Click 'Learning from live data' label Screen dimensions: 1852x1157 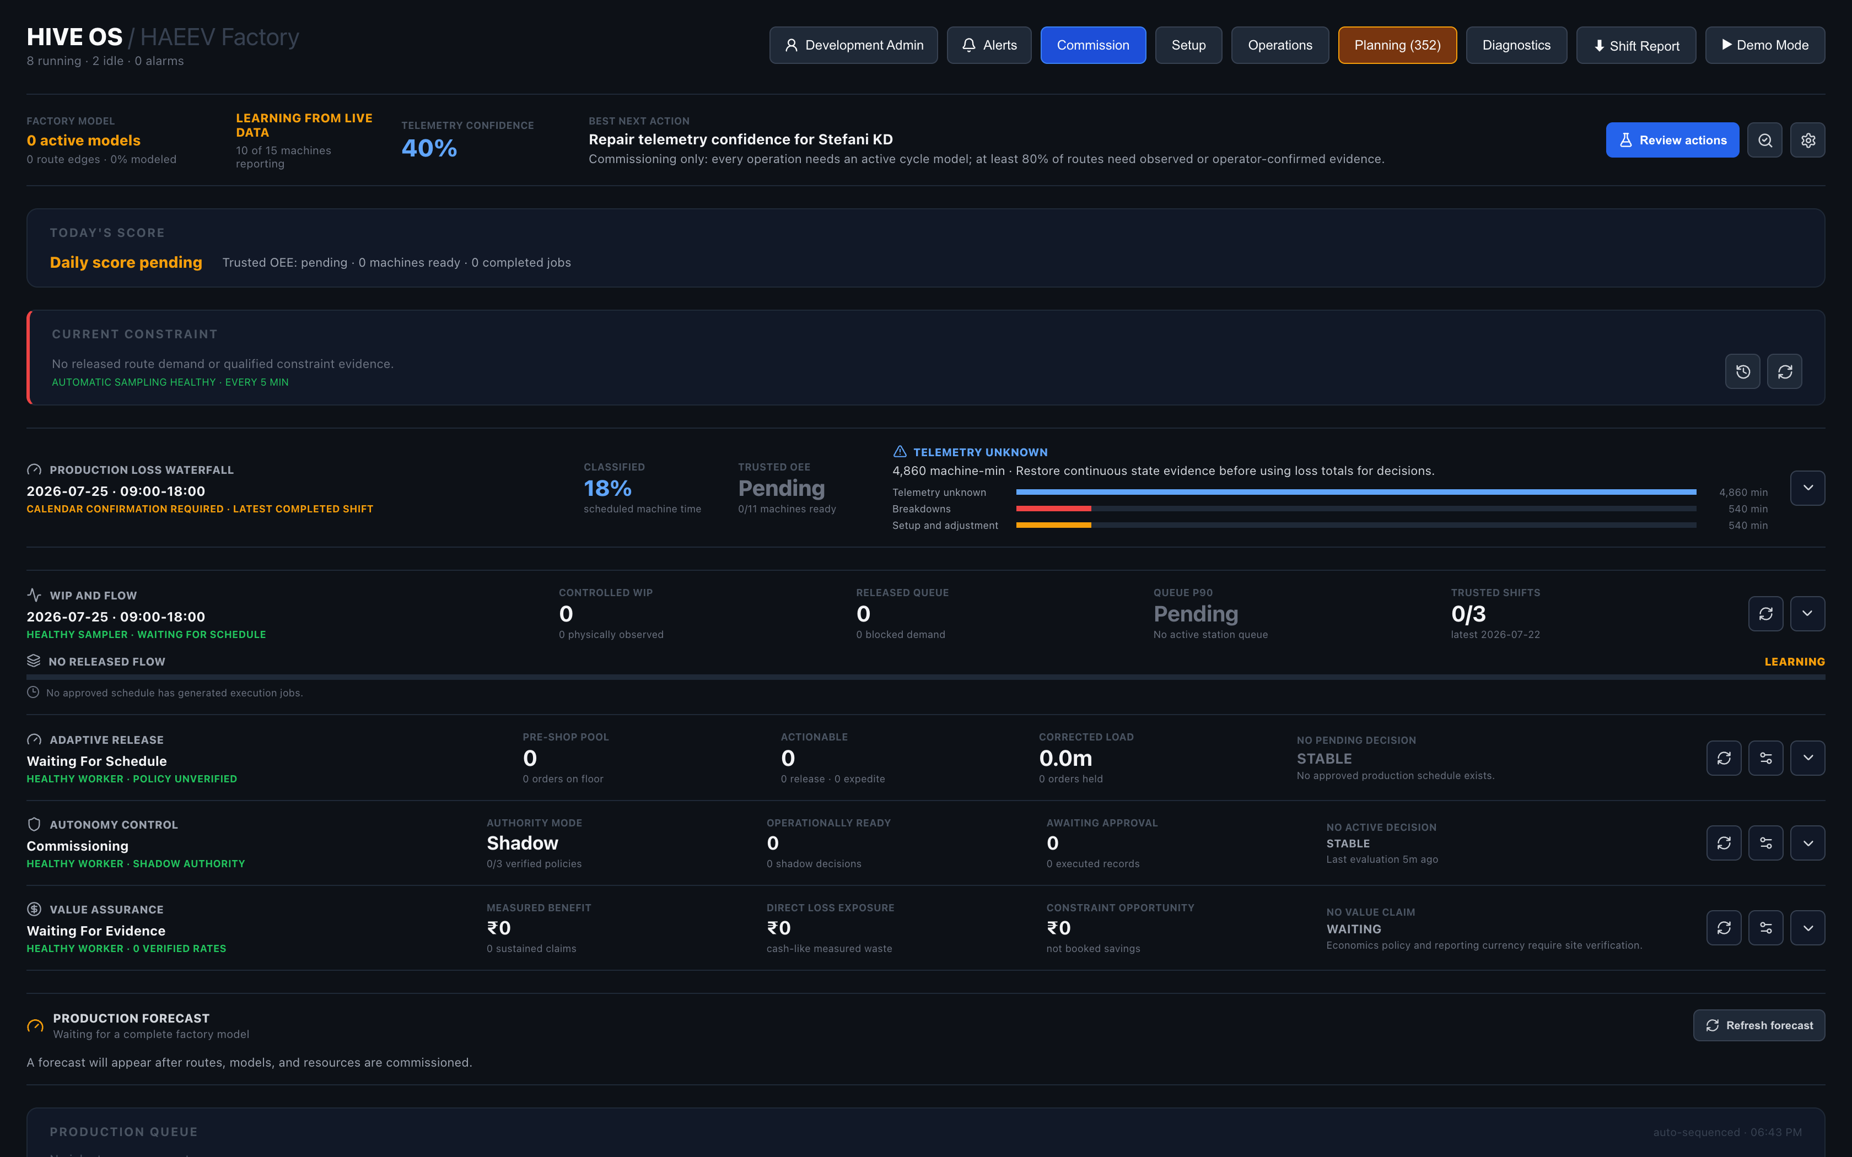[x=304, y=125]
